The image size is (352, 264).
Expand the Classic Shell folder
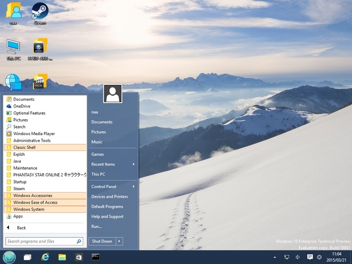[x=45, y=147]
